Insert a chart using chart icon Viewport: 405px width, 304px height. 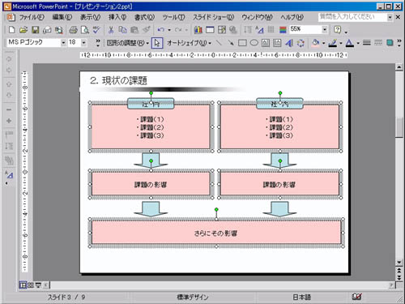pyautogui.click(x=198, y=30)
